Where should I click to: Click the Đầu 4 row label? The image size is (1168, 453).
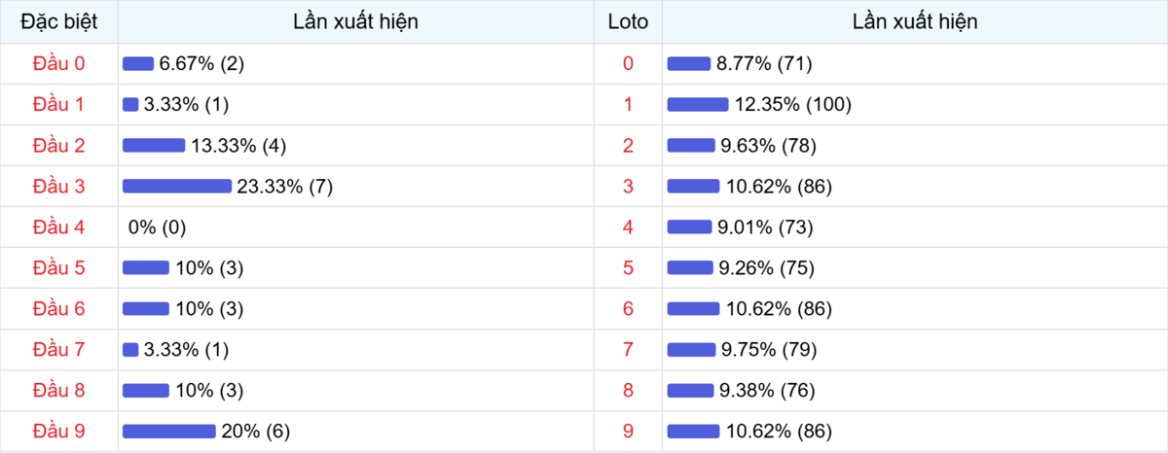(x=58, y=226)
